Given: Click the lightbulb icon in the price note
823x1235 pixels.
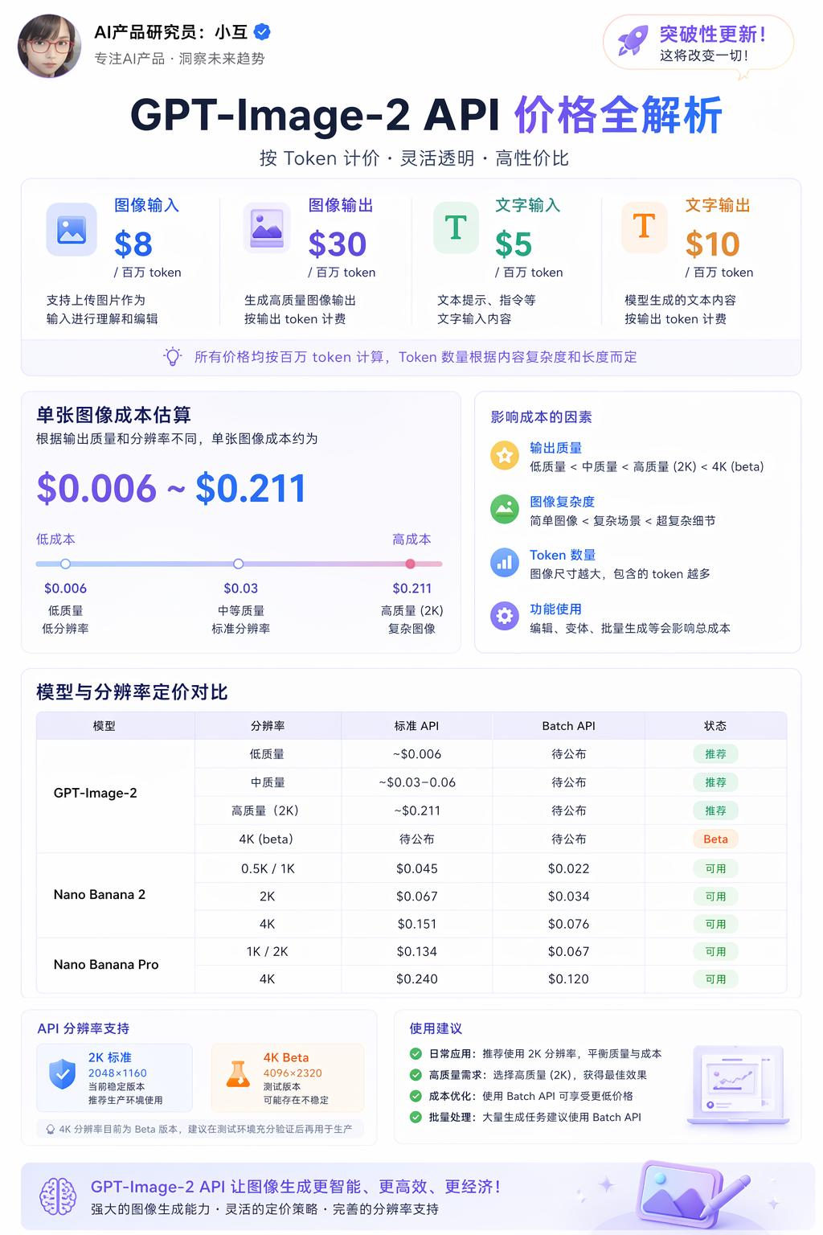Looking at the screenshot, I should click(172, 357).
